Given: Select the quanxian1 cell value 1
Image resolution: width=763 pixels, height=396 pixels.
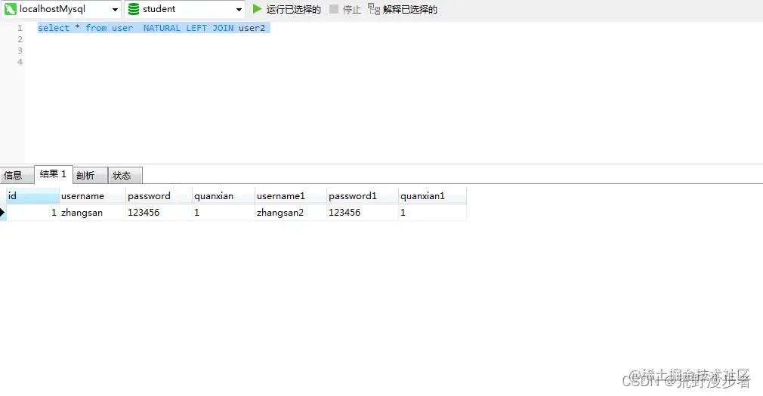Looking at the screenshot, I should [432, 213].
